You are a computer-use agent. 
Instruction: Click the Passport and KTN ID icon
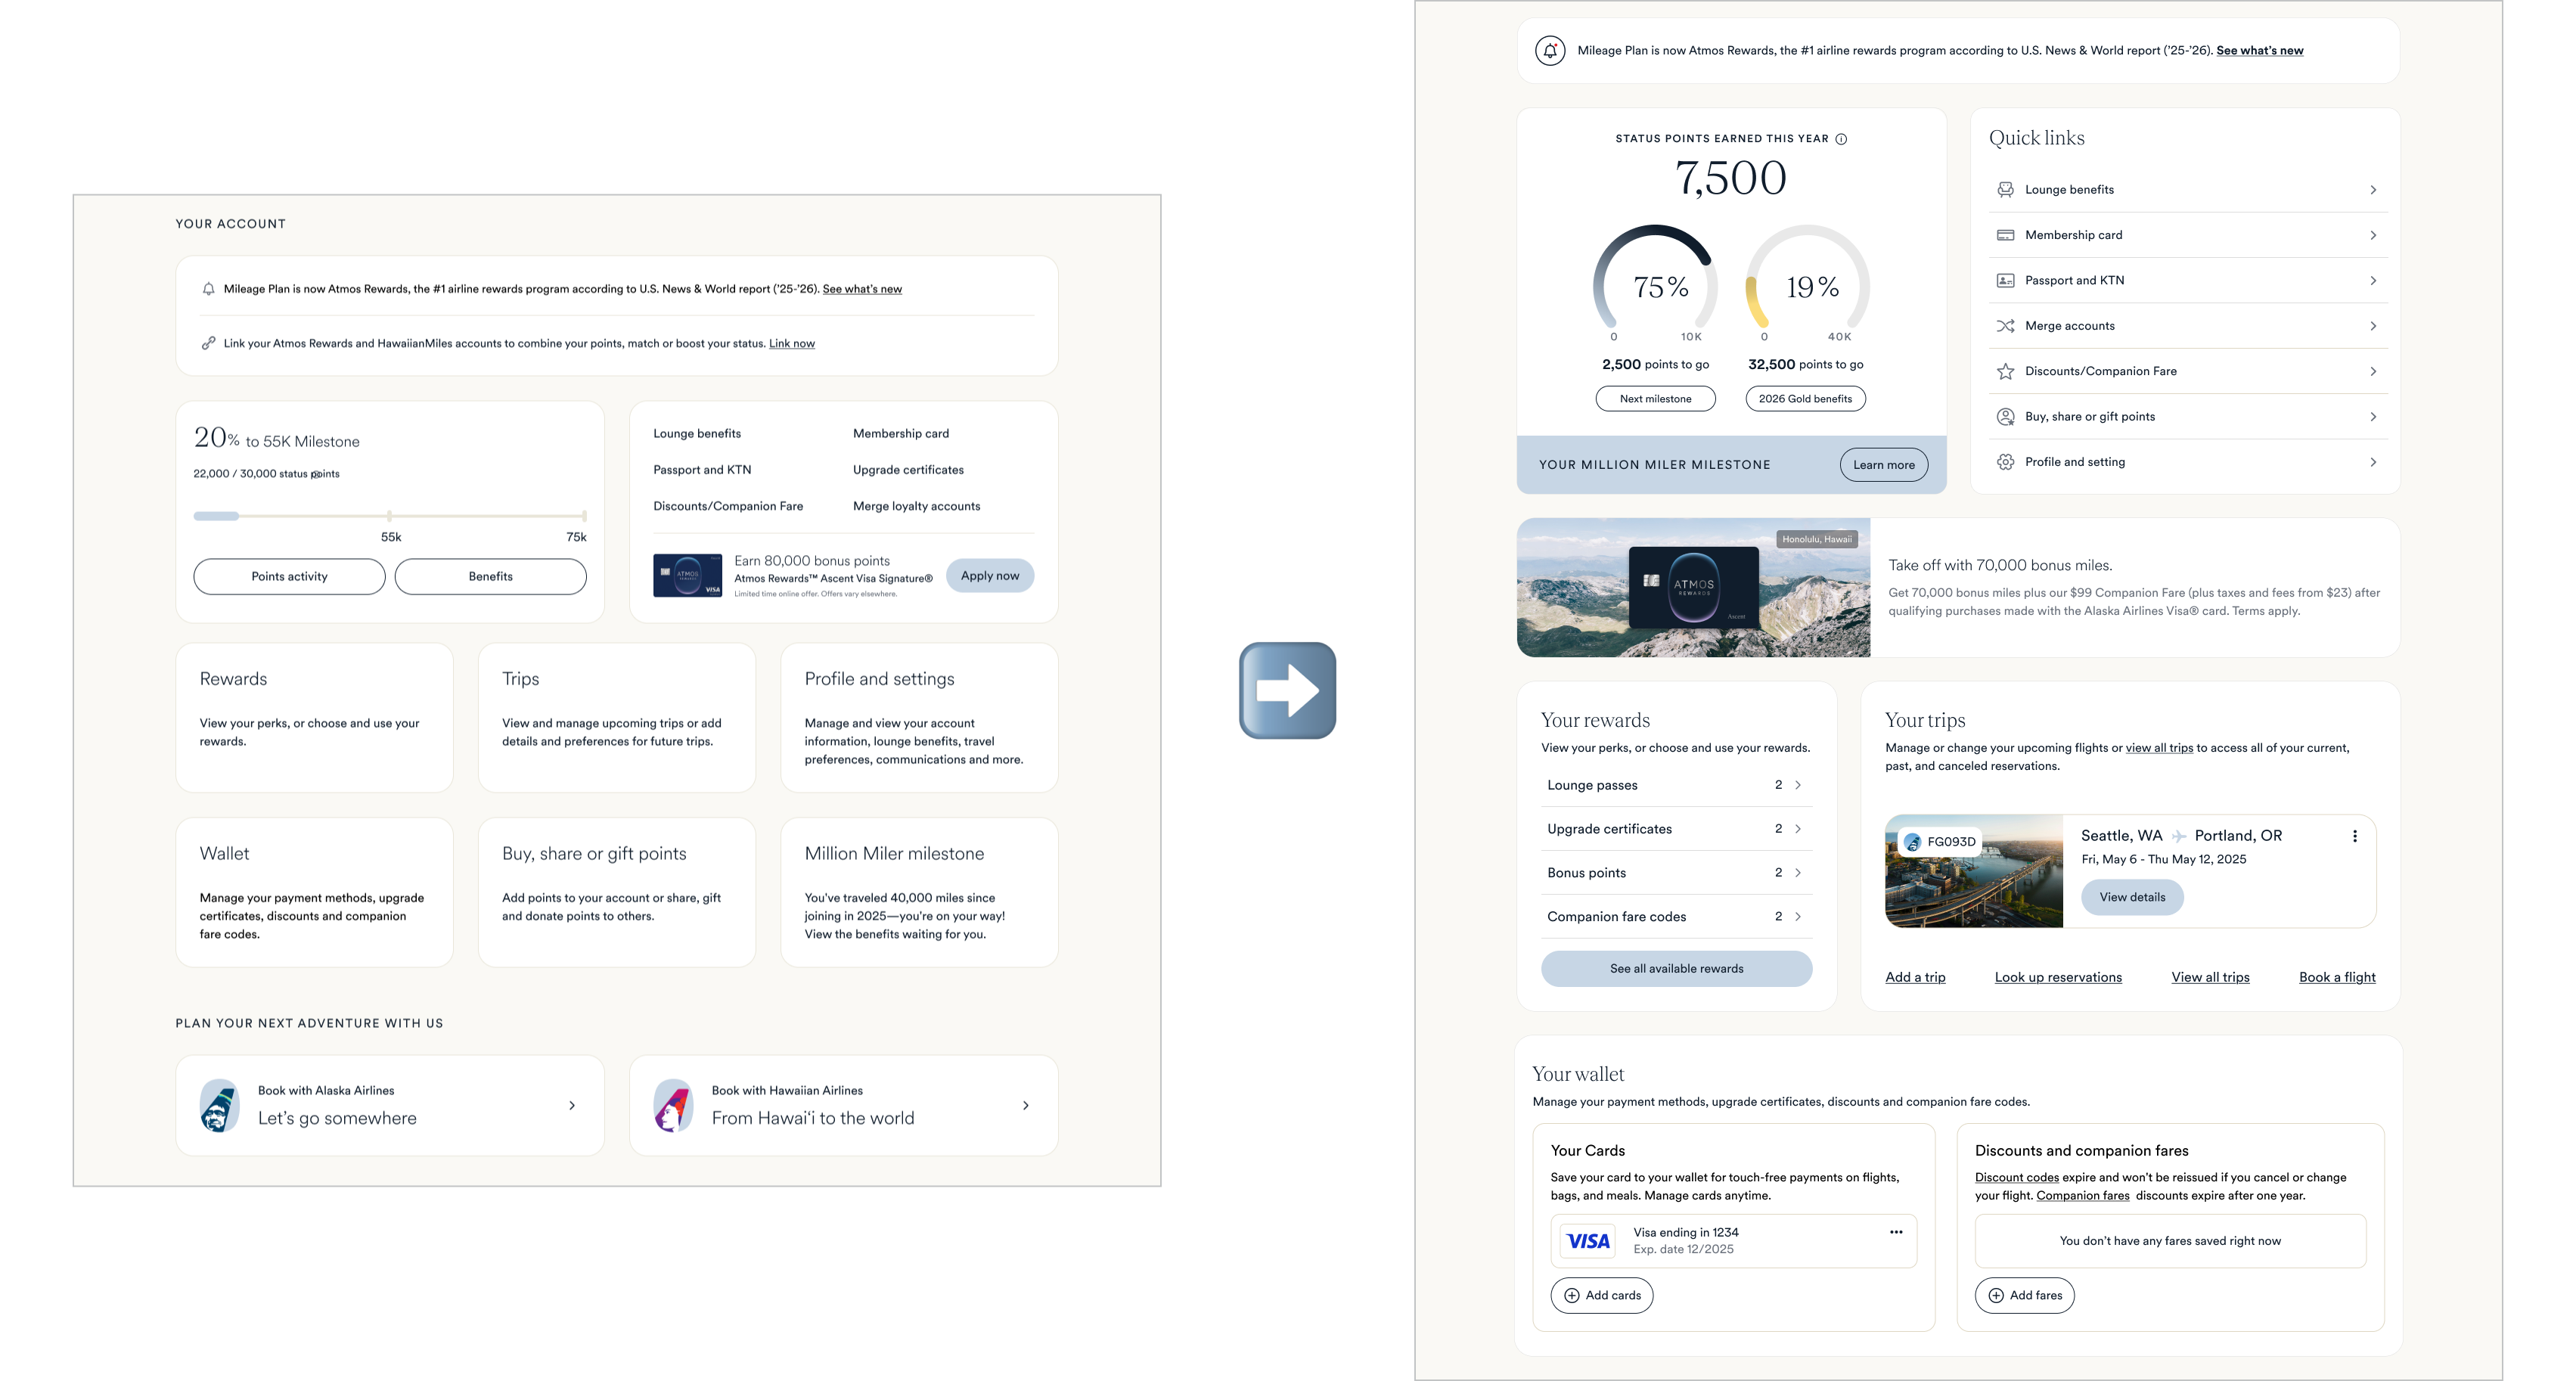pyautogui.click(x=2005, y=281)
